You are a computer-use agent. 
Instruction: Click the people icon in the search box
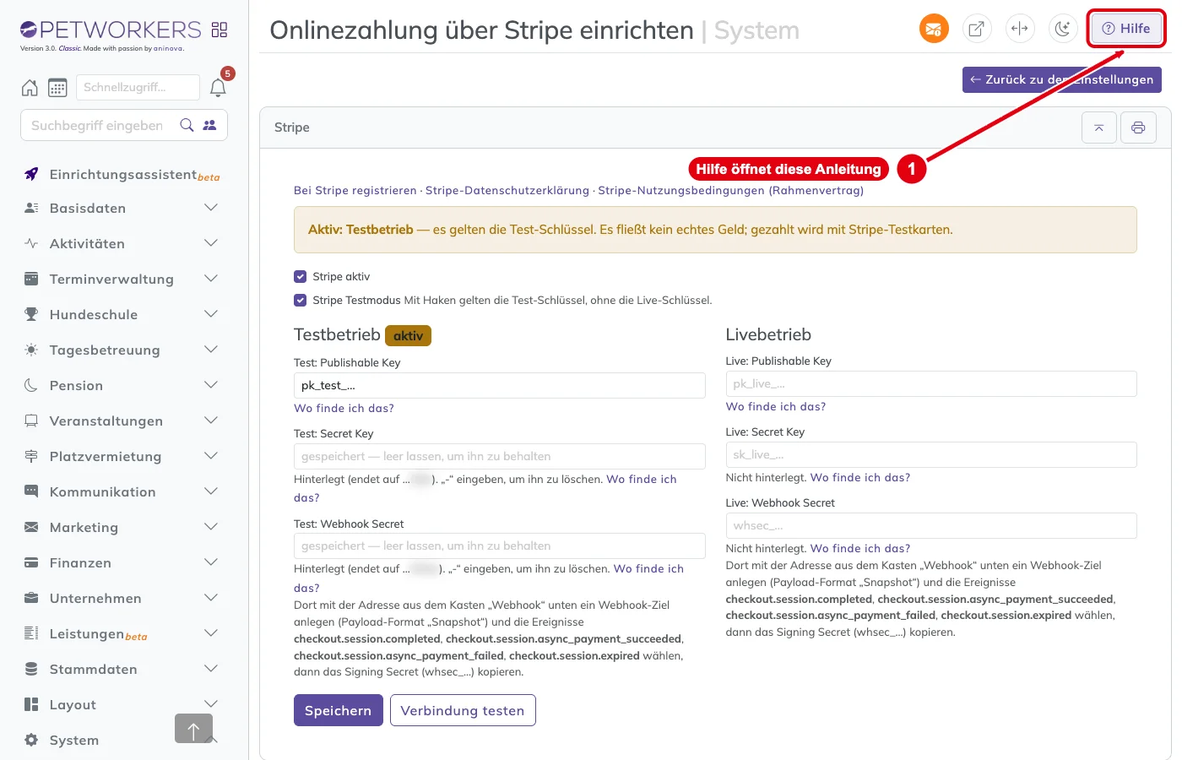click(209, 125)
